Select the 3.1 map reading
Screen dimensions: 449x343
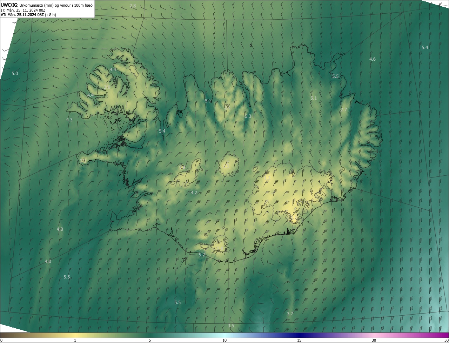click(x=314, y=98)
